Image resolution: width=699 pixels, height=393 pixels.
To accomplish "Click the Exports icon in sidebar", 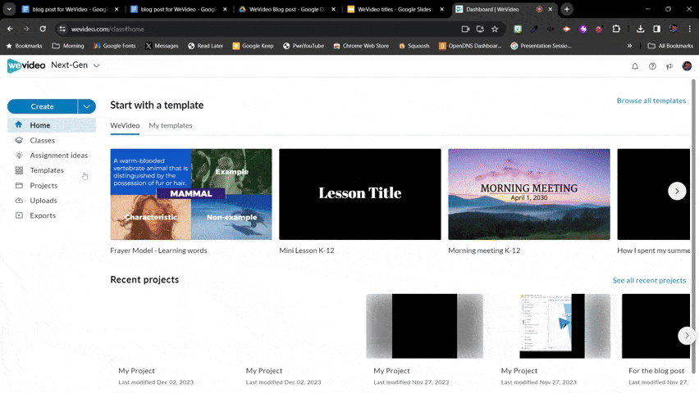I will coord(19,215).
